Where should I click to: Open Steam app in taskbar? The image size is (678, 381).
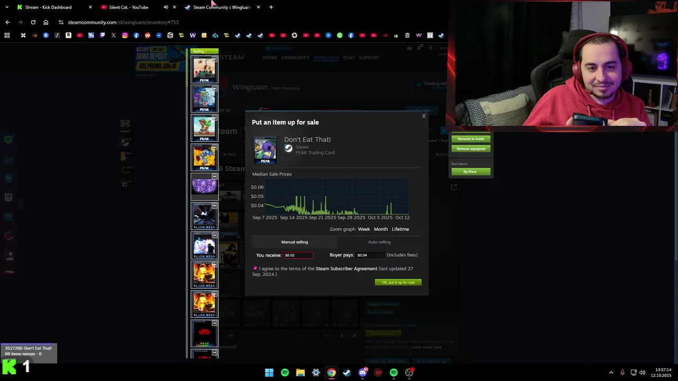tap(347, 373)
